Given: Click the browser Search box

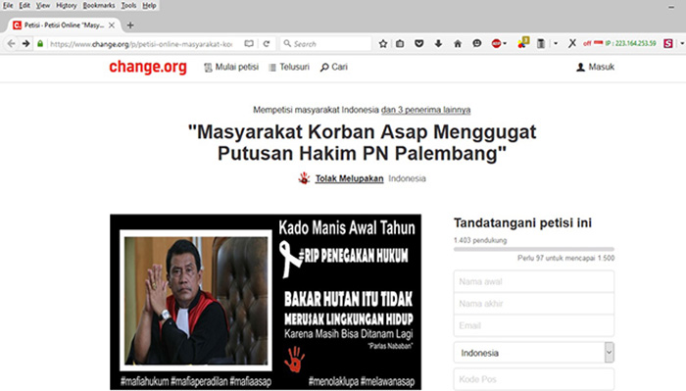Looking at the screenshot, I should point(326,44).
